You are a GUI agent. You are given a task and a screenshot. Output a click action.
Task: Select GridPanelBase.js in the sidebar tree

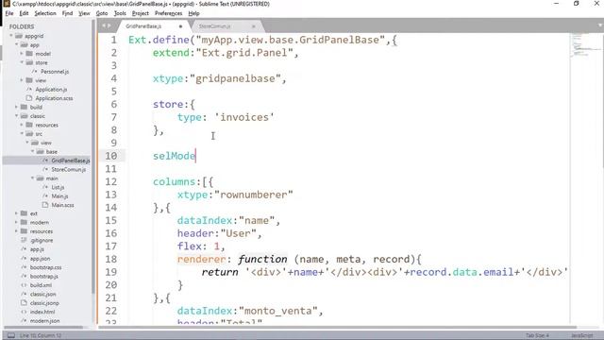(71, 161)
